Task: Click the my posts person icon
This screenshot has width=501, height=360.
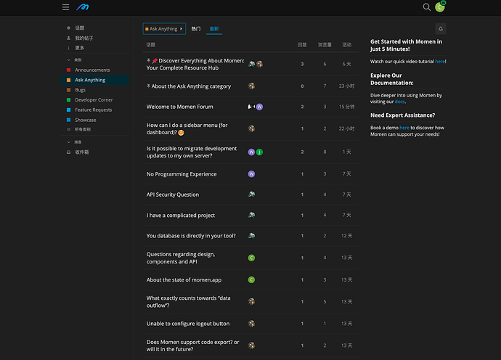Action: click(x=68, y=38)
